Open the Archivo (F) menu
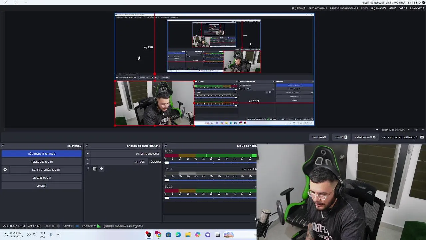Image resolution: width=426 pixels, height=240 pixels. point(417,8)
